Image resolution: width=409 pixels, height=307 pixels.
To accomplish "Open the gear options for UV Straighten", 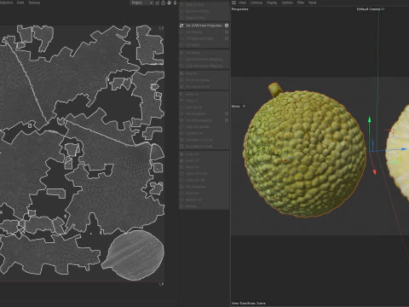I will click(x=227, y=113).
